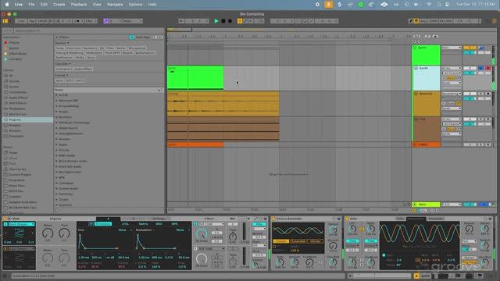This screenshot has width=500, height=281.
Task: Open Max for Live in the sidebar
Action: click(x=17, y=114)
